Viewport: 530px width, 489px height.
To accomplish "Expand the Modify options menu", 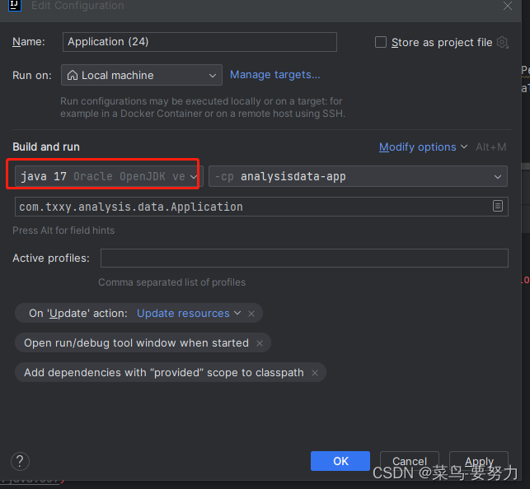I will pos(423,147).
